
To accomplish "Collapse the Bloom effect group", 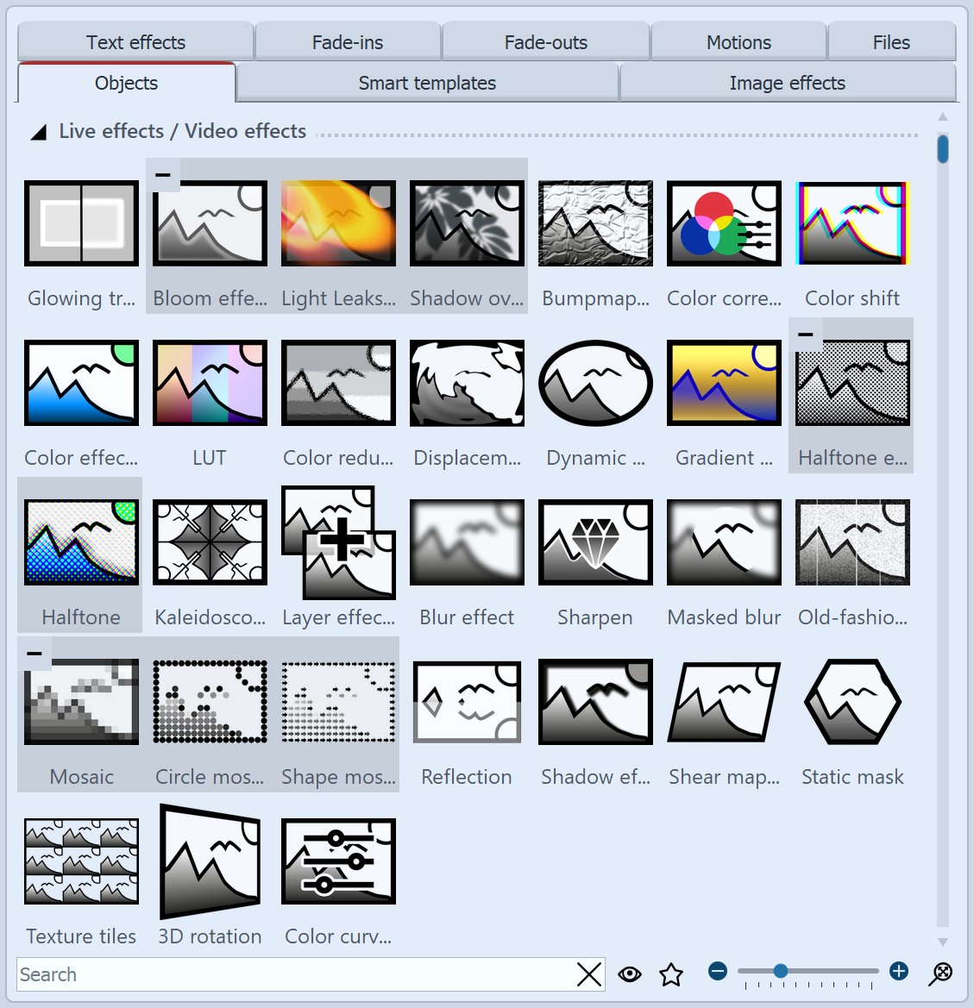I will 162,176.
